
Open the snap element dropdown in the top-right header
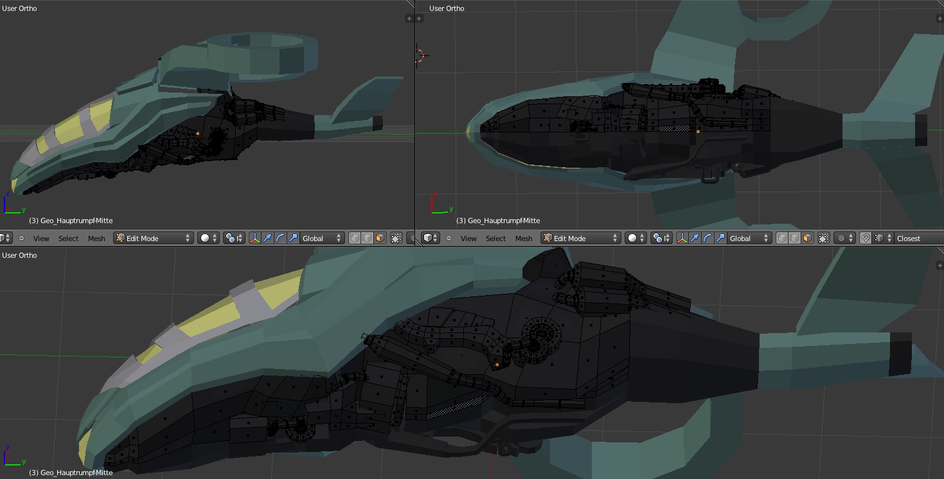[x=883, y=239]
